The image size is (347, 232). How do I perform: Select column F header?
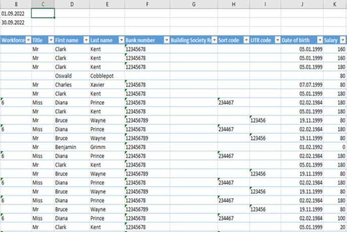147,4
